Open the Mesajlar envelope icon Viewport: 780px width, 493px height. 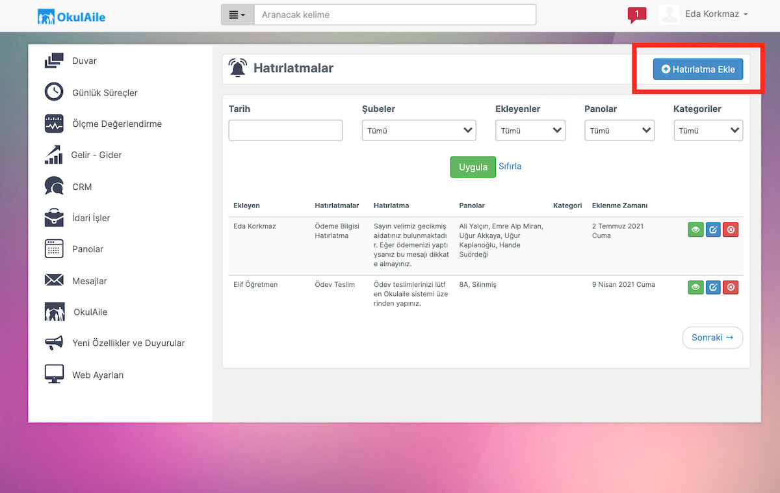54,280
